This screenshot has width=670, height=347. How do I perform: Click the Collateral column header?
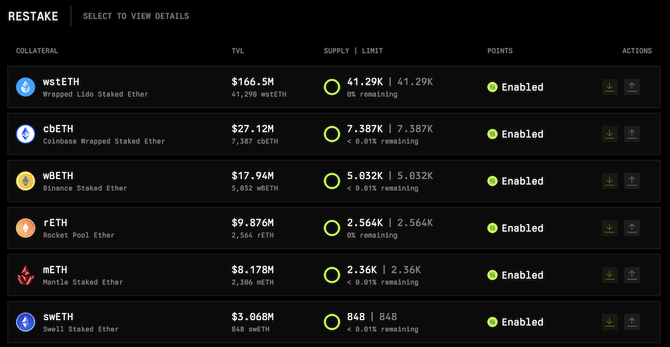pyautogui.click(x=37, y=51)
